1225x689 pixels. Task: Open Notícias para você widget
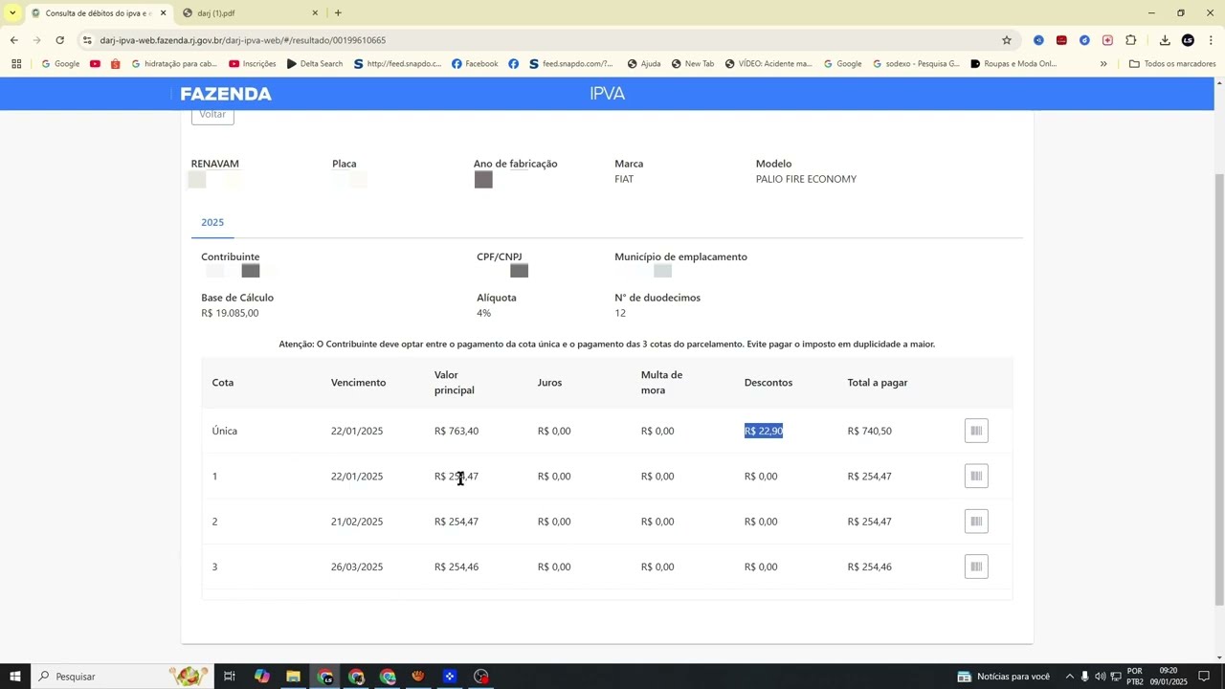click(1004, 677)
